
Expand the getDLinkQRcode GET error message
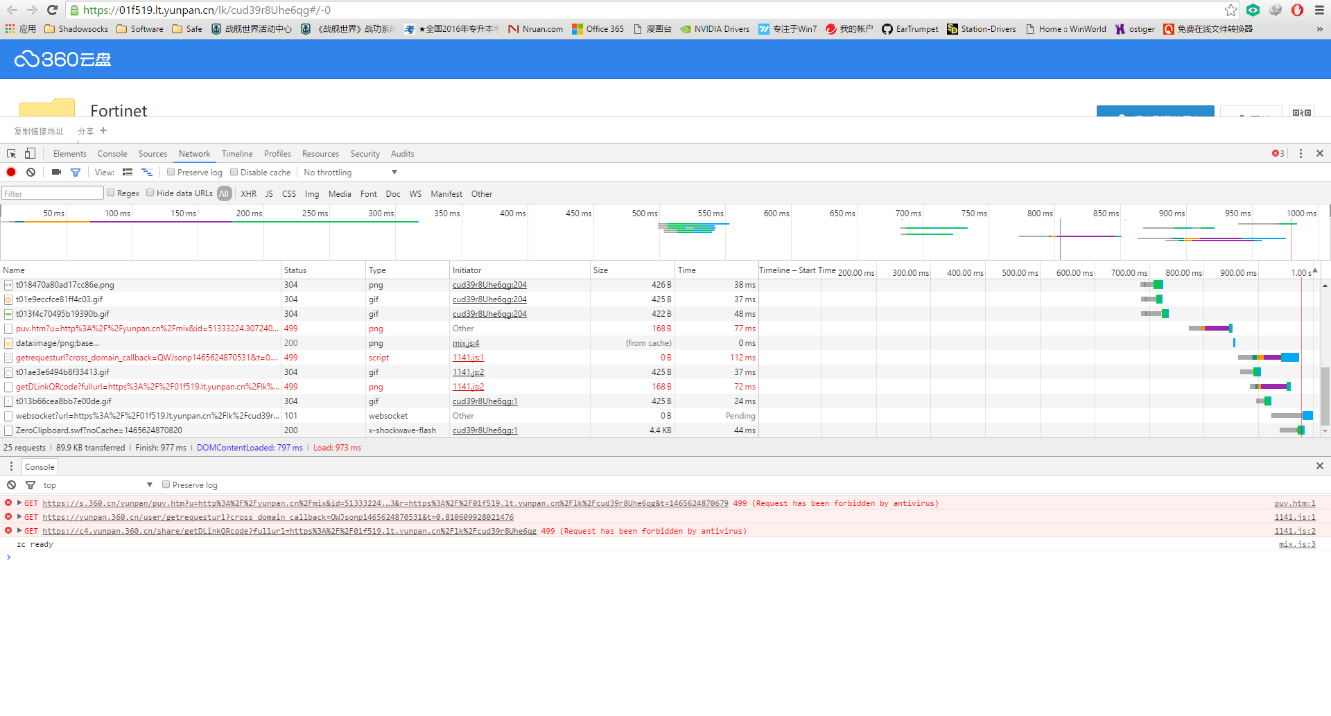click(19, 530)
